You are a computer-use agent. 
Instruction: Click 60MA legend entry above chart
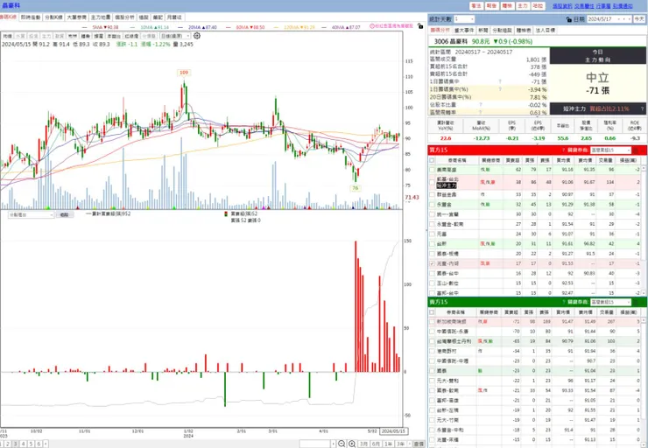click(245, 27)
